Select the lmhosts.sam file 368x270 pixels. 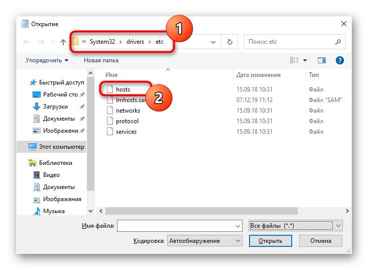[x=131, y=100]
